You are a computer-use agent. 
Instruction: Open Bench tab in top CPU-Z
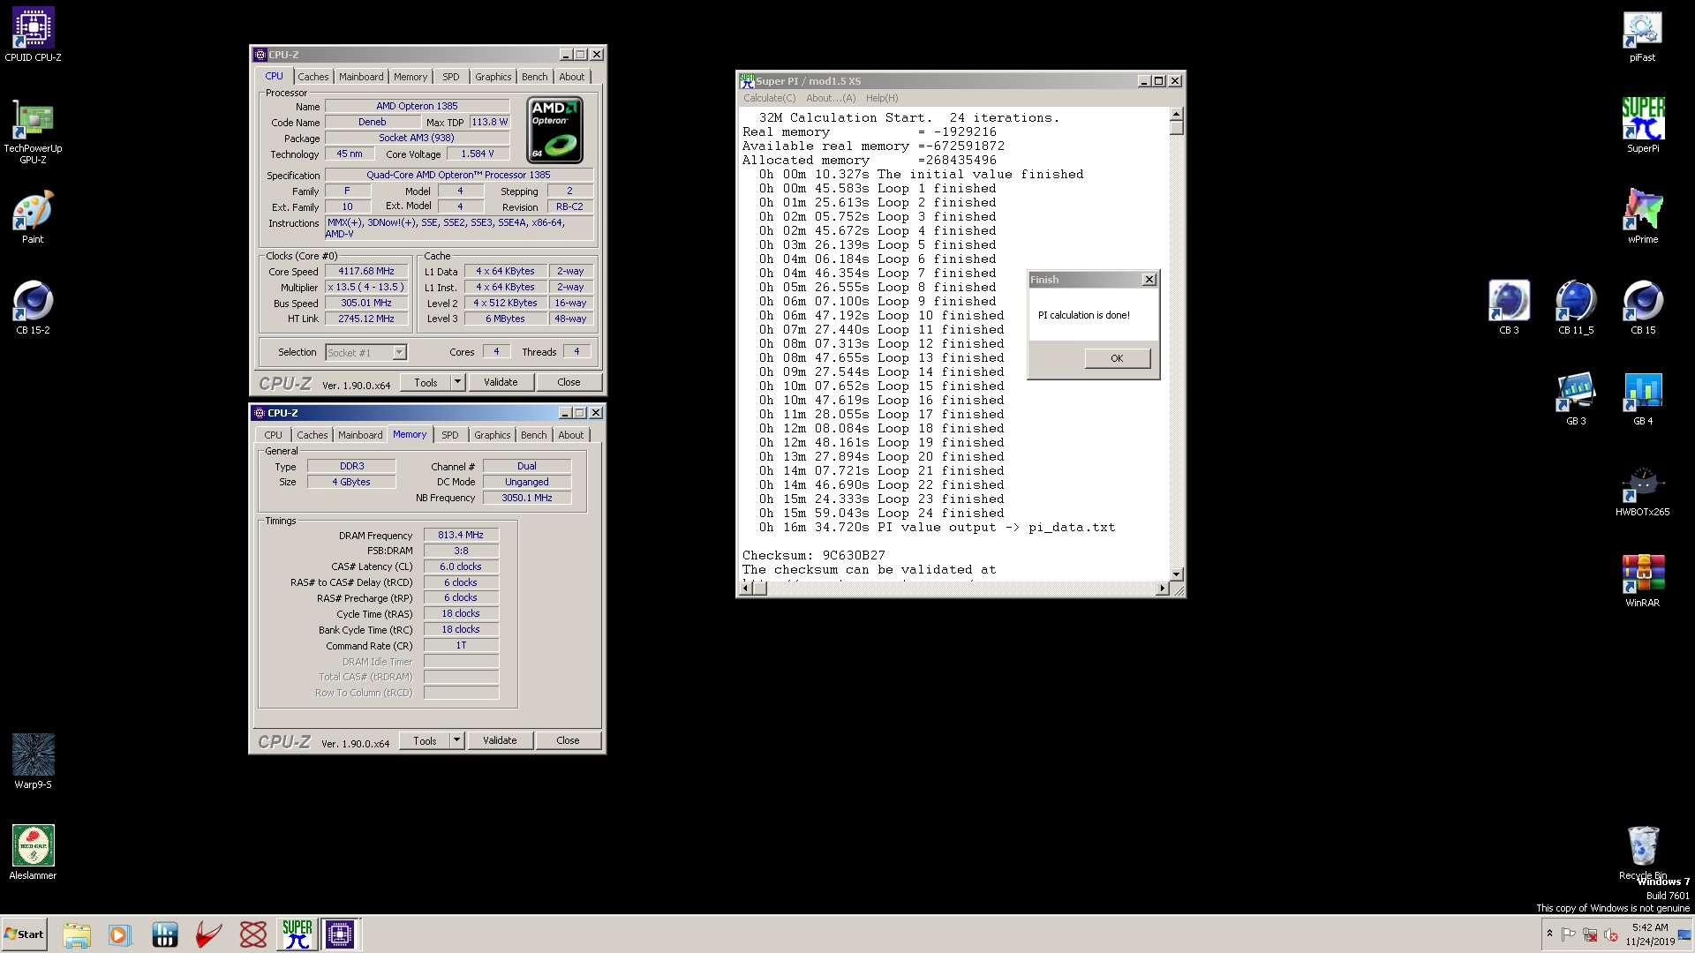point(534,77)
